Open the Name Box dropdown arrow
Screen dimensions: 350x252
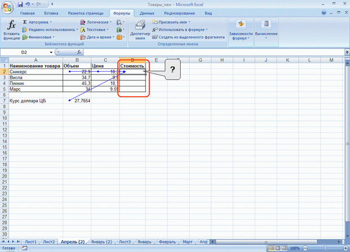coord(51,53)
